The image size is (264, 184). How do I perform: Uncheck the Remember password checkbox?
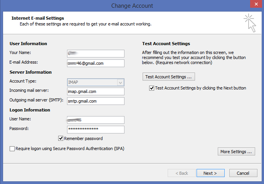(x=61, y=138)
